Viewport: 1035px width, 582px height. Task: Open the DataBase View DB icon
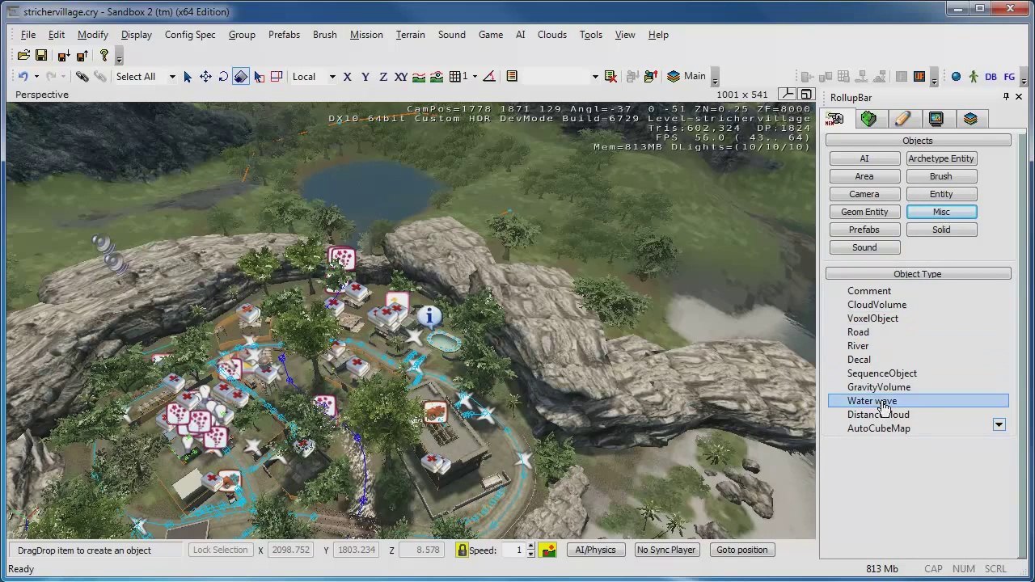(991, 77)
